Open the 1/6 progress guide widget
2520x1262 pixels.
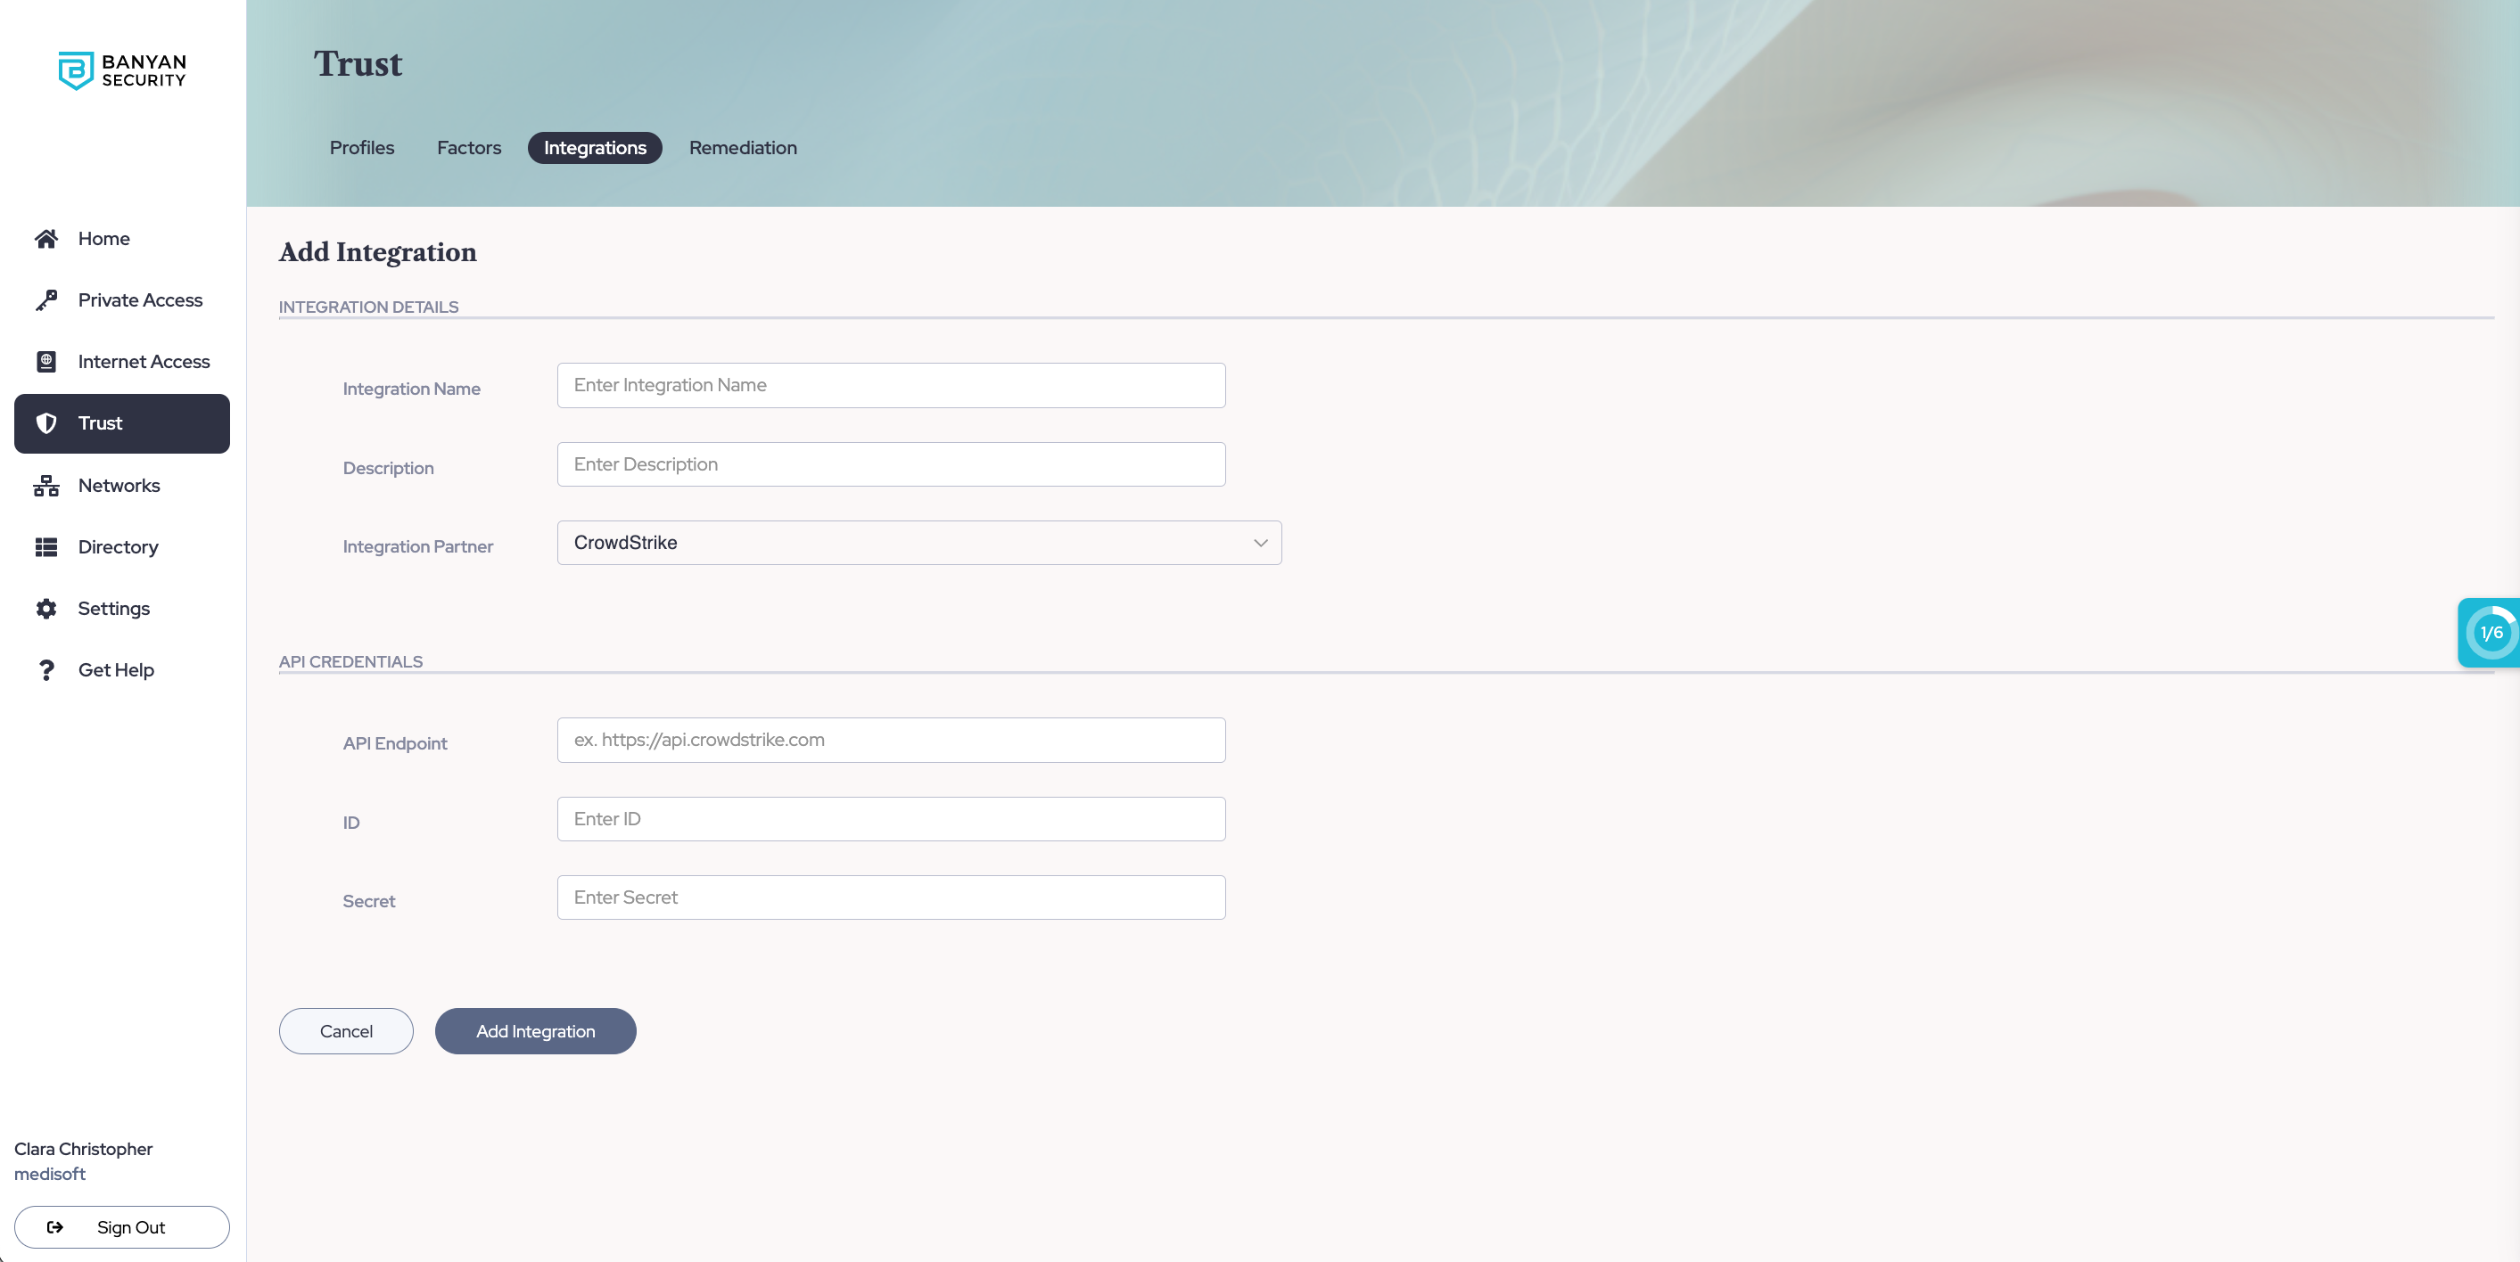(2491, 633)
